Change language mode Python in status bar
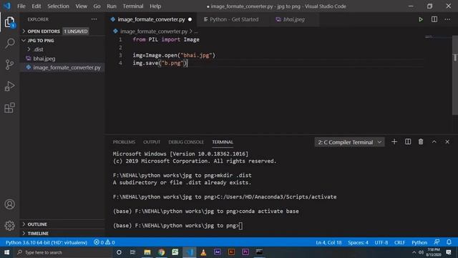The width and height of the screenshot is (458, 258). [419, 242]
